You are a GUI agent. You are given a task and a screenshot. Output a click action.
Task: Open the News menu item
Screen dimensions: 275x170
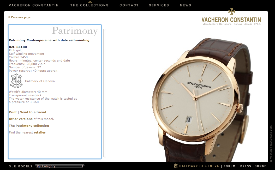point(186,5)
